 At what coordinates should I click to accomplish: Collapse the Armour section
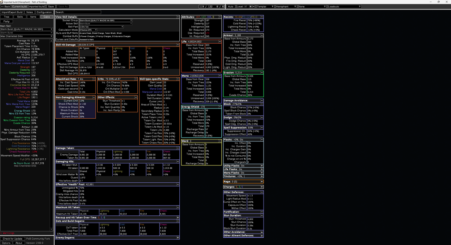coord(262,35)
